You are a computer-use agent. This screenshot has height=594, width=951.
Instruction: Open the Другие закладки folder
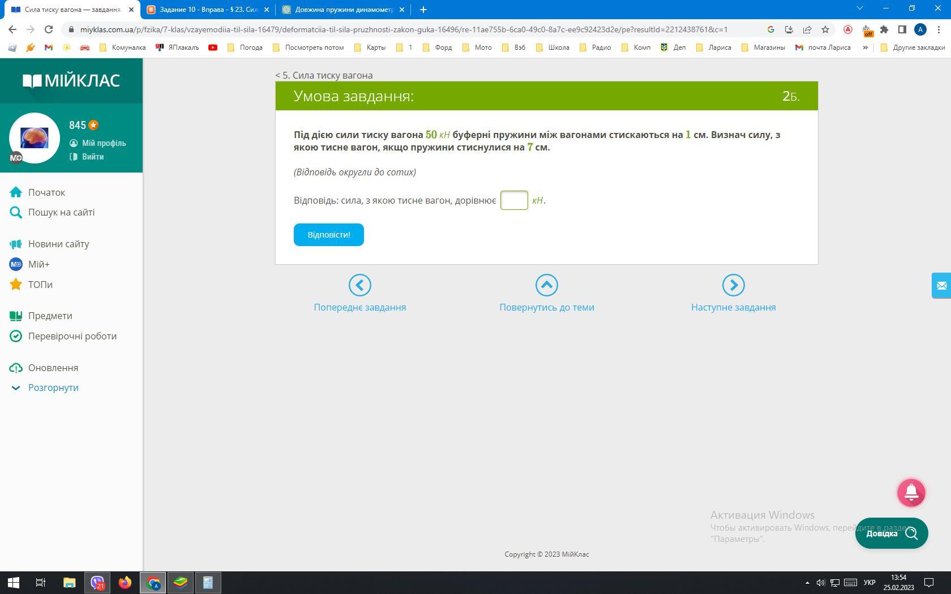[x=913, y=48]
